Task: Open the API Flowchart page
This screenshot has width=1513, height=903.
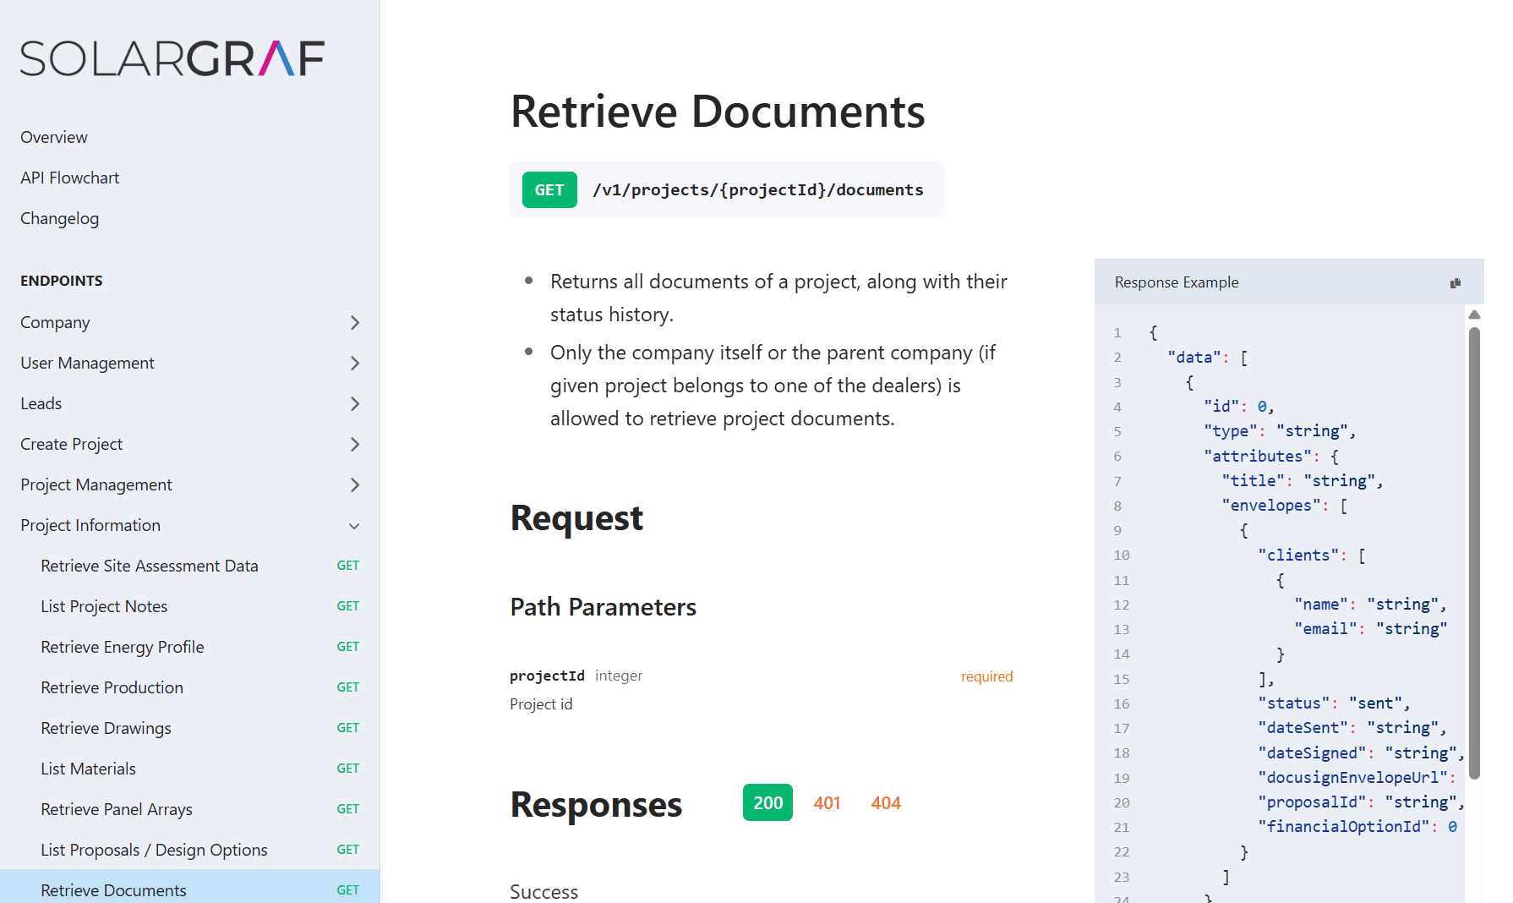Action: tap(70, 178)
